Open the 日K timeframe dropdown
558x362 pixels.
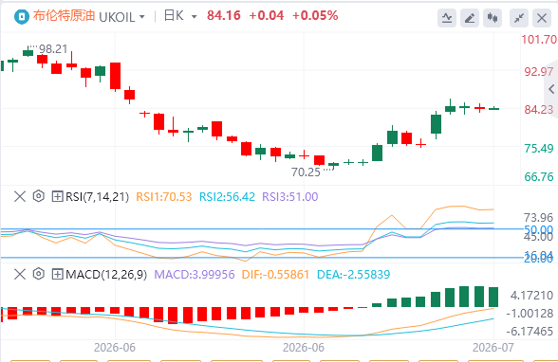pos(180,16)
